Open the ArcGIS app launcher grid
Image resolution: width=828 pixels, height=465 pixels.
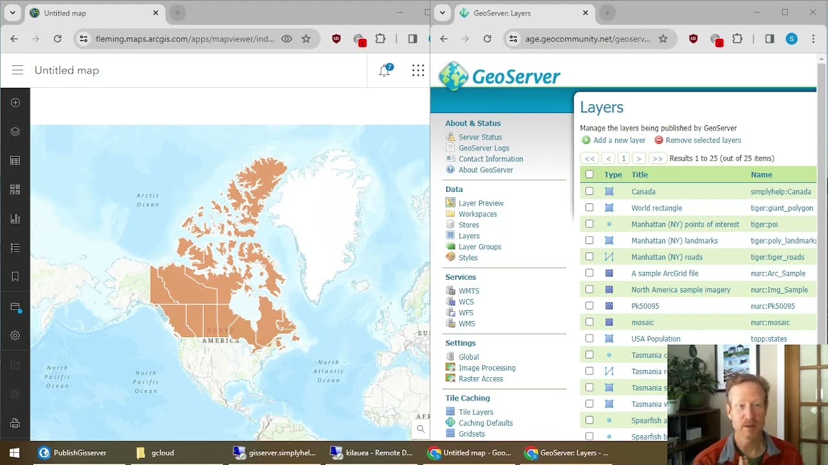click(x=419, y=70)
